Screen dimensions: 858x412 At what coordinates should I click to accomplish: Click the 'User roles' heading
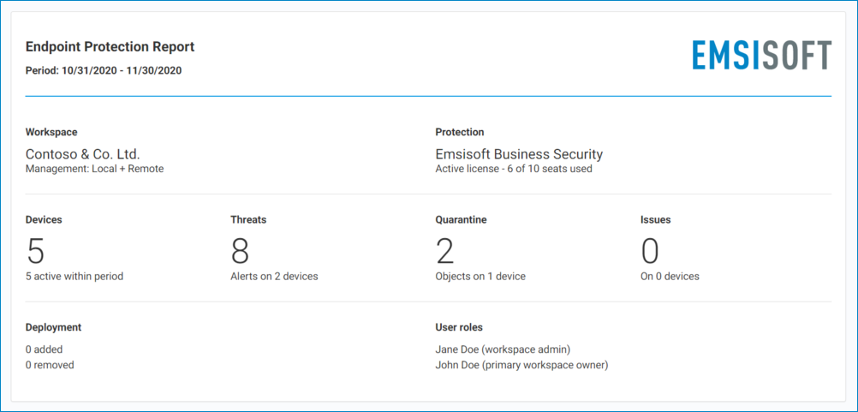point(459,328)
